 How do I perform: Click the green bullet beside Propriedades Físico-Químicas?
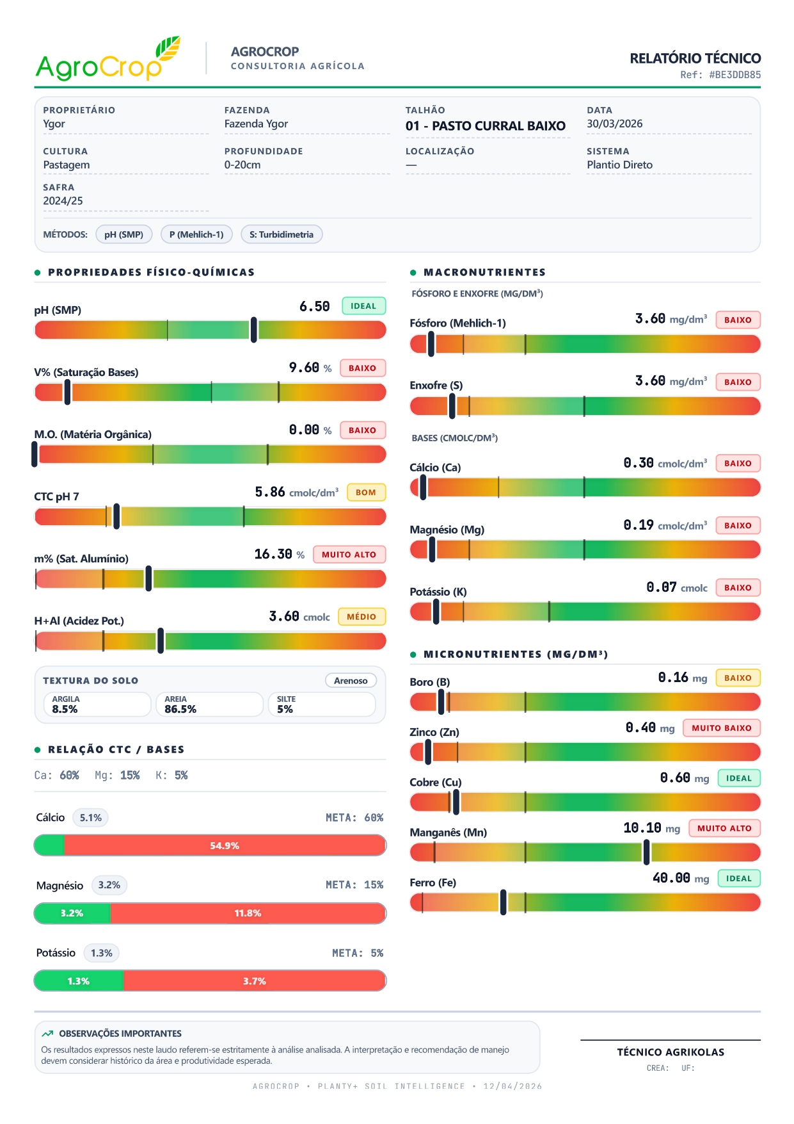pyautogui.click(x=38, y=273)
